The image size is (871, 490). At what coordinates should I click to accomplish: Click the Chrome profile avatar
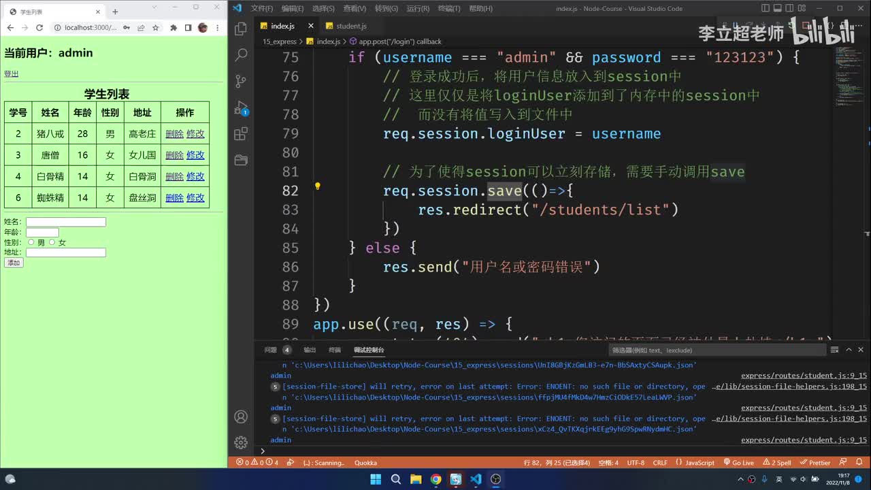coord(203,28)
